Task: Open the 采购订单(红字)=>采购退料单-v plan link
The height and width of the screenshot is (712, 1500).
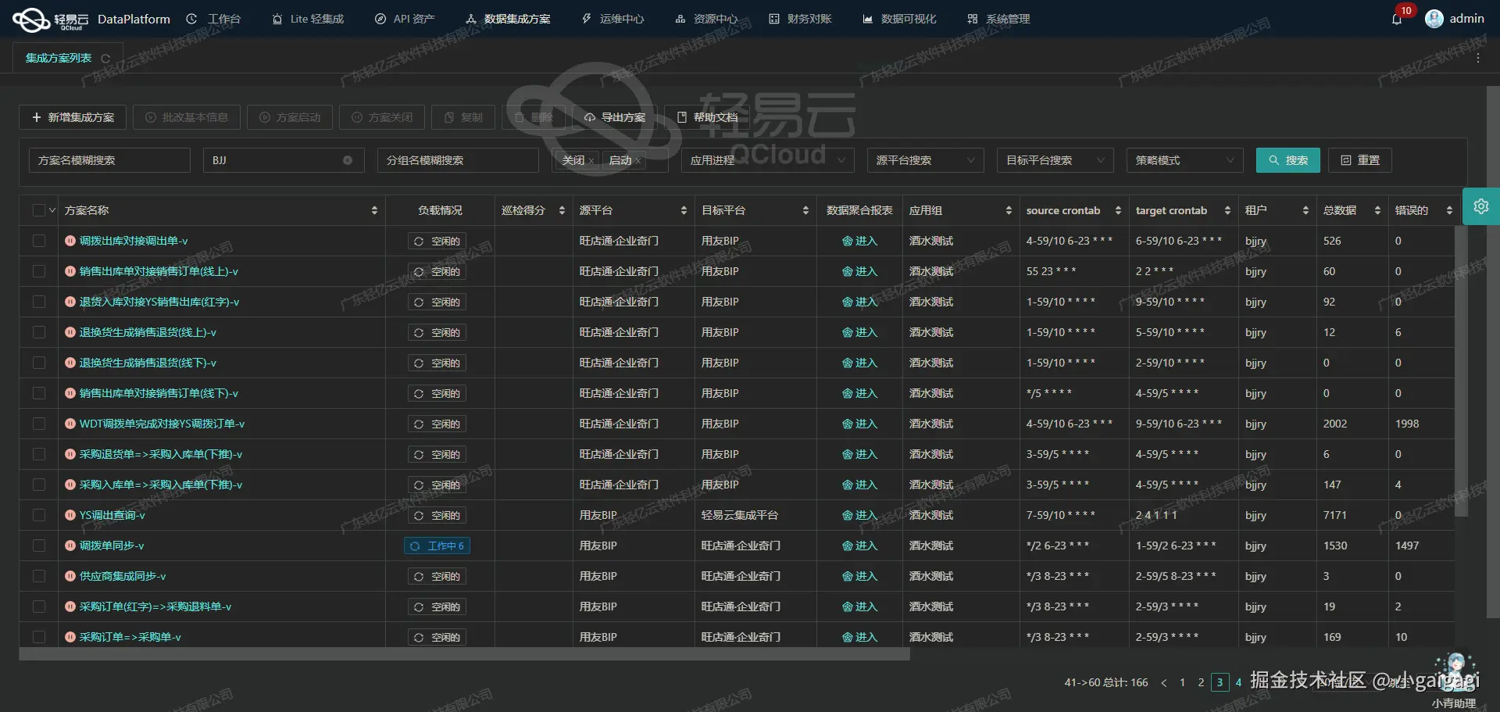Action: [155, 606]
